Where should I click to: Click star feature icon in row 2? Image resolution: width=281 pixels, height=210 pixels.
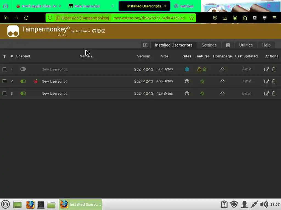(202, 81)
